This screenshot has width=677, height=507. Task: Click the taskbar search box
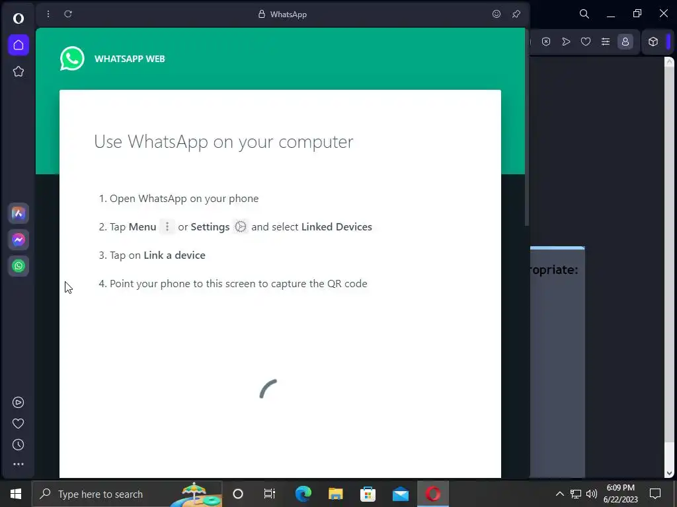(x=127, y=494)
